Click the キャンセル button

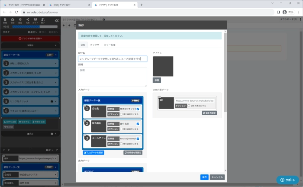point(217,177)
